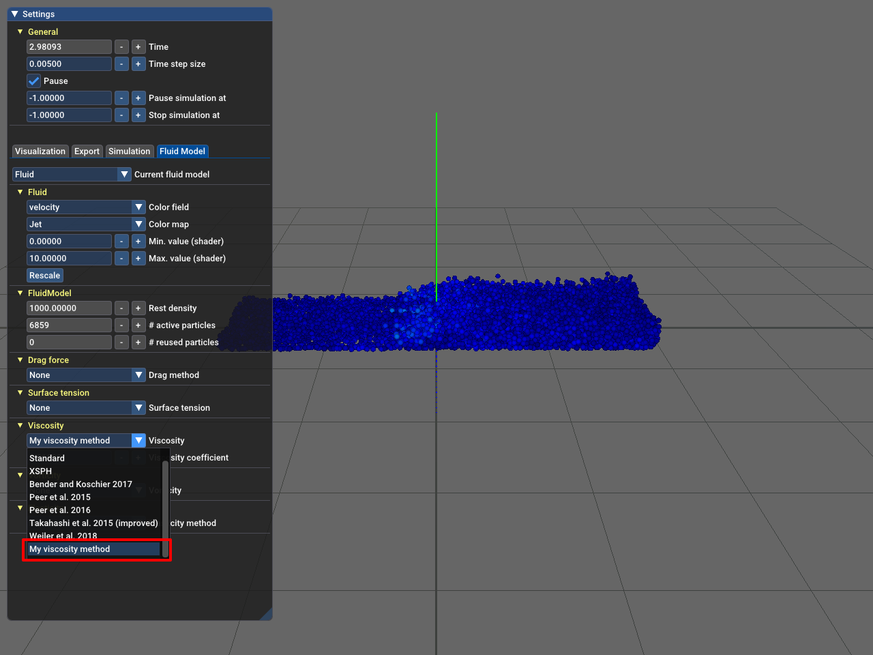The height and width of the screenshot is (655, 873).
Task: Decrease Min. value (shader)
Action: point(121,242)
